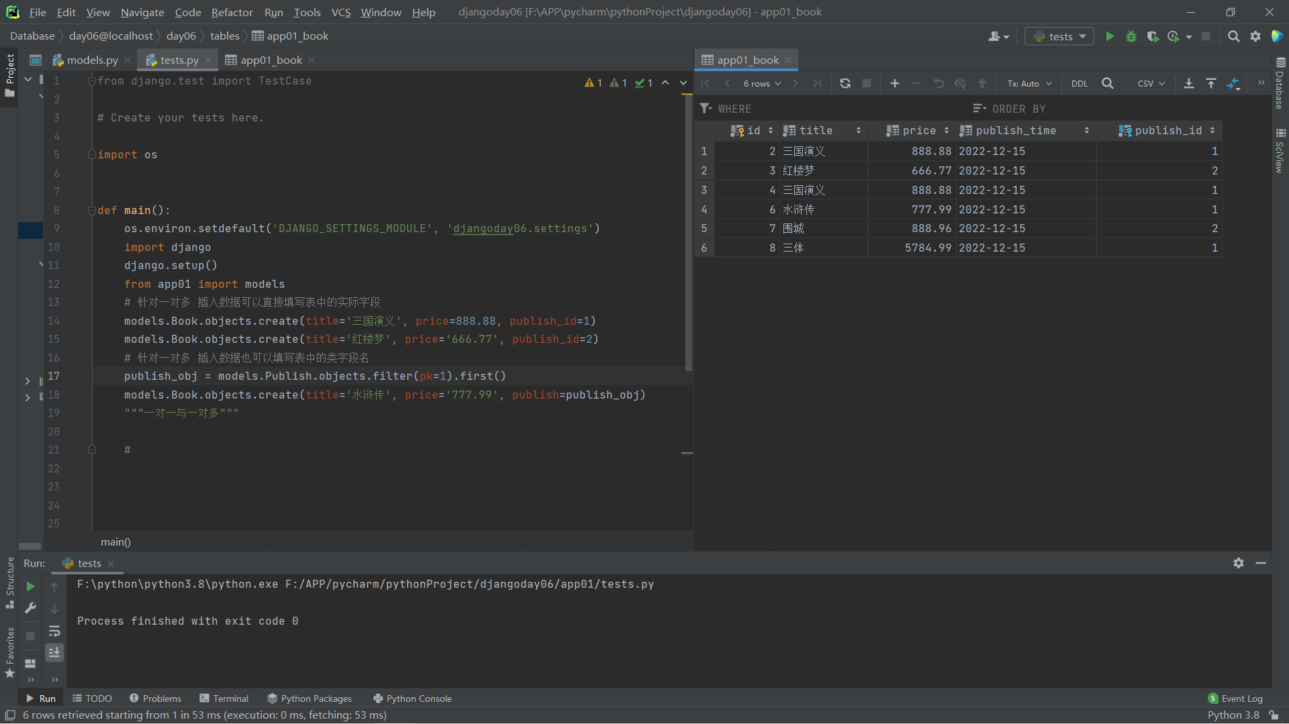Toggle soft-wrap in Run console

pyautogui.click(x=54, y=631)
